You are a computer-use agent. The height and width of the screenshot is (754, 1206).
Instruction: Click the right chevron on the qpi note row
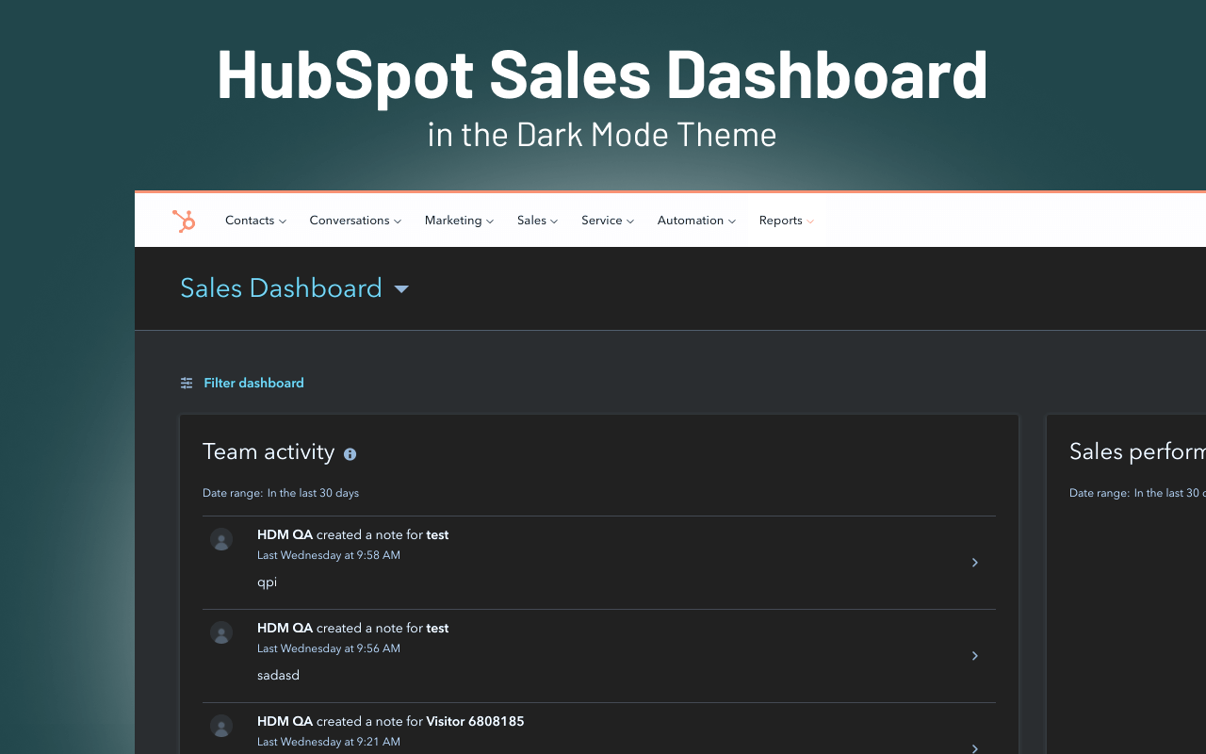coord(975,563)
